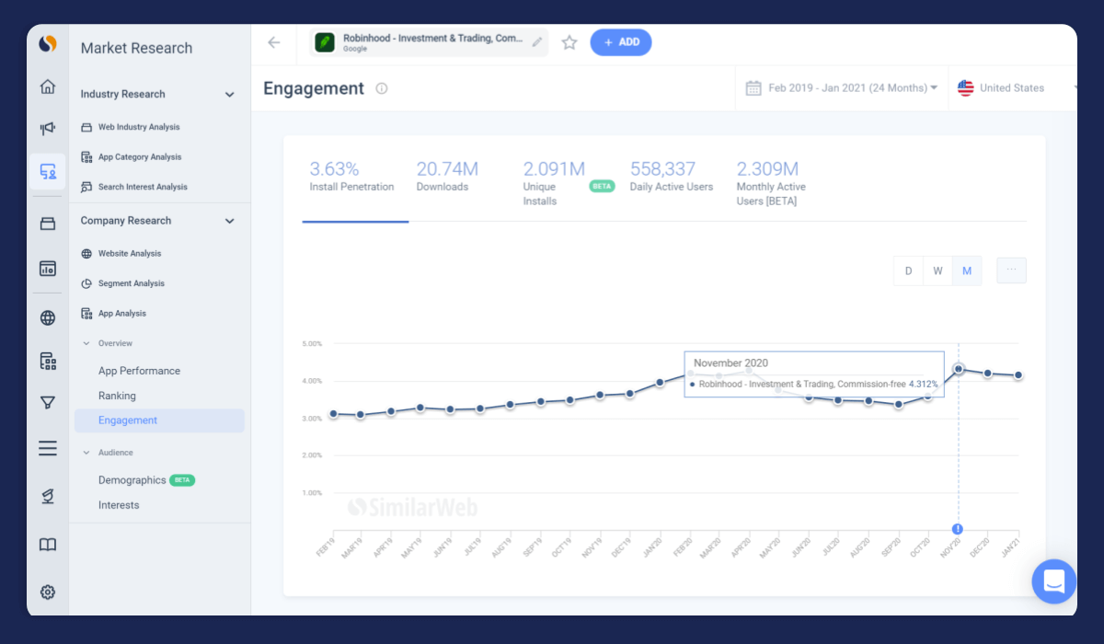This screenshot has width=1104, height=644.
Task: Collapse the Industry Research section
Action: coord(229,94)
